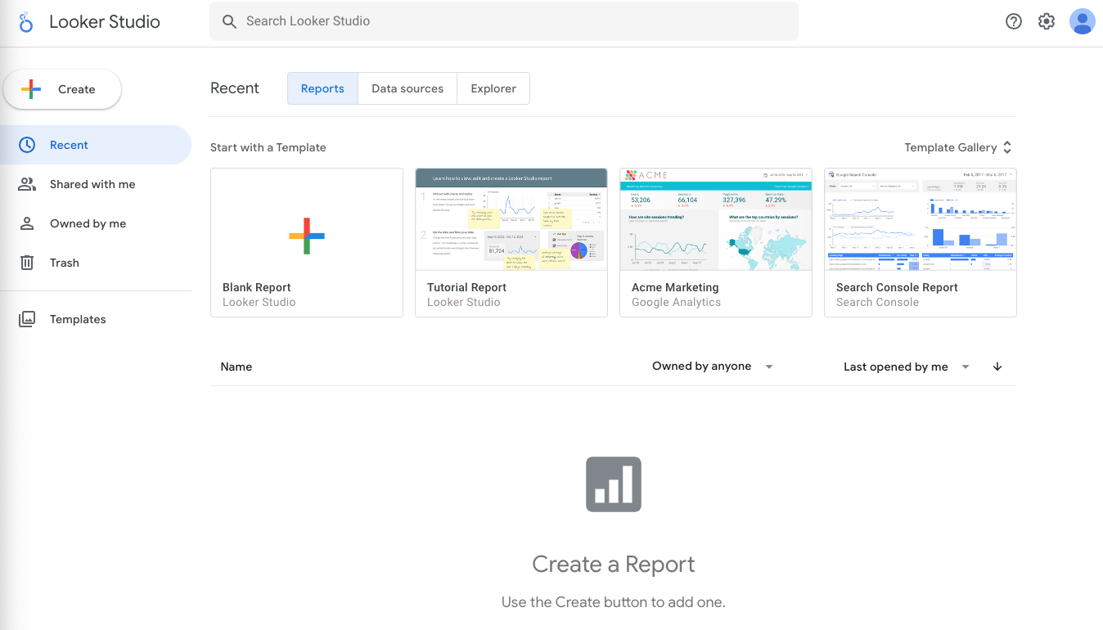The image size is (1103, 630).
Task: Open the Help question mark icon
Action: [x=1014, y=22]
